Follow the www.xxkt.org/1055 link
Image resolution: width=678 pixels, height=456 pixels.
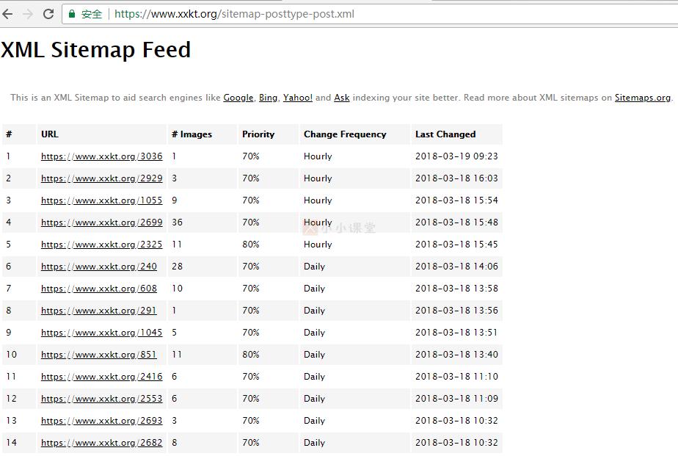(102, 200)
